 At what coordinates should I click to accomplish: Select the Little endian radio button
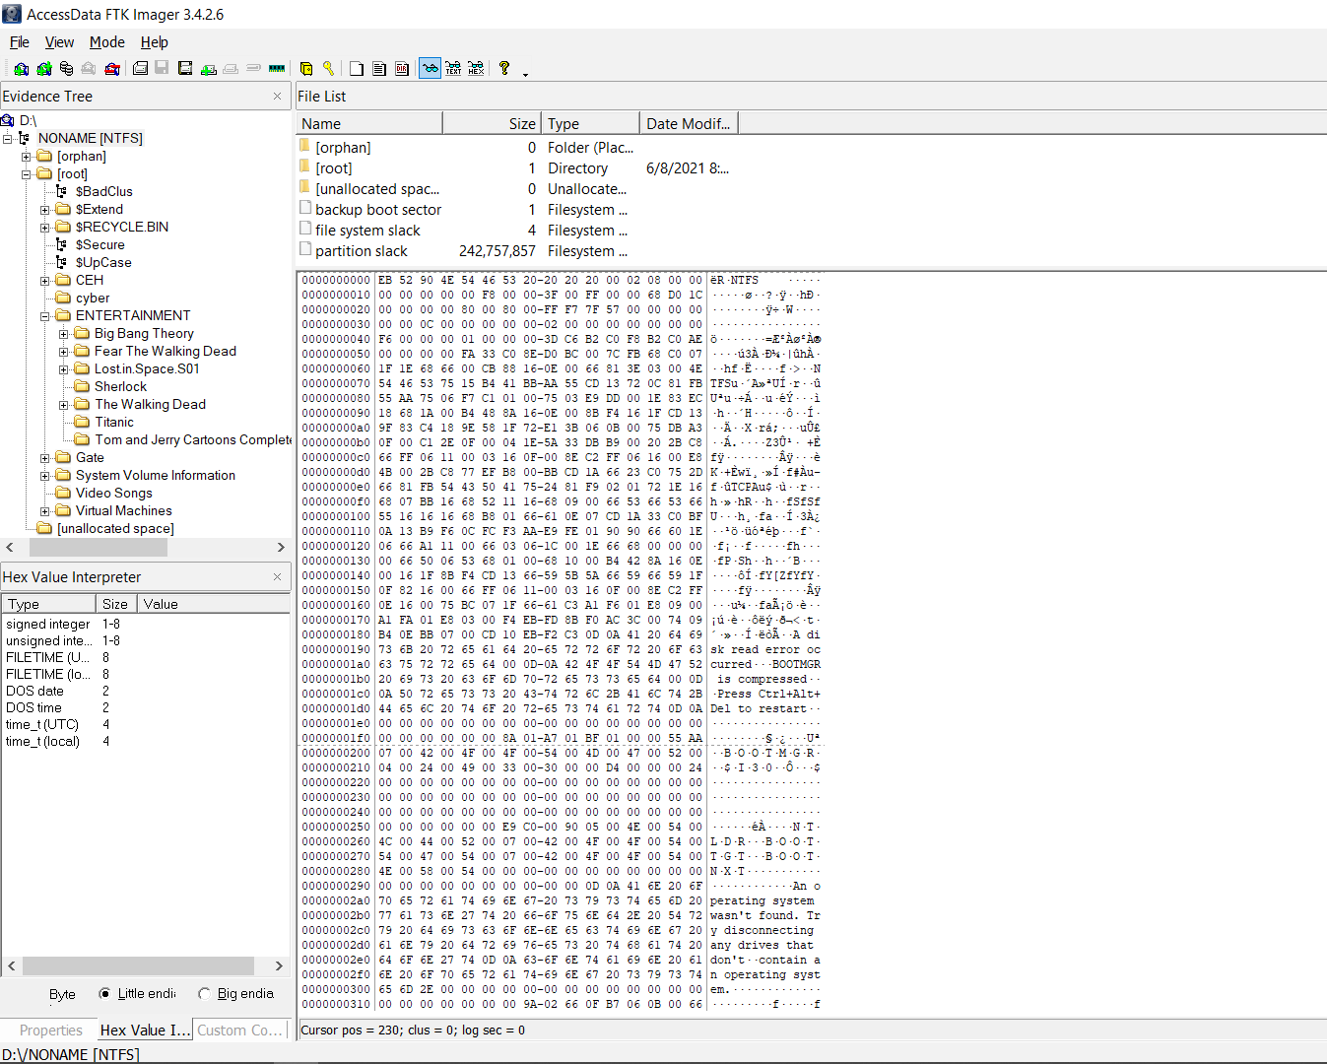(104, 993)
